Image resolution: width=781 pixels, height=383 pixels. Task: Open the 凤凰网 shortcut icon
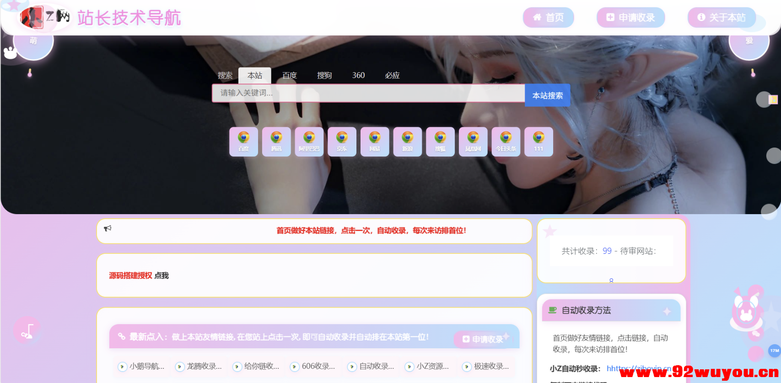[473, 142]
